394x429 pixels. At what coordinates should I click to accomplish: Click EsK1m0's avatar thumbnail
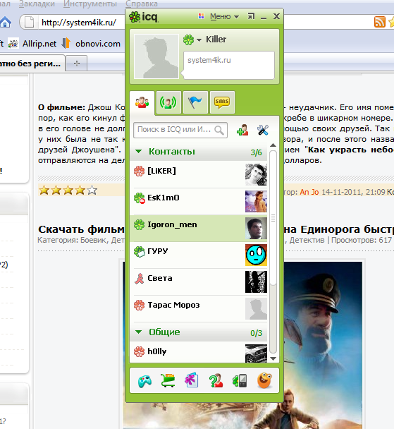(256, 201)
